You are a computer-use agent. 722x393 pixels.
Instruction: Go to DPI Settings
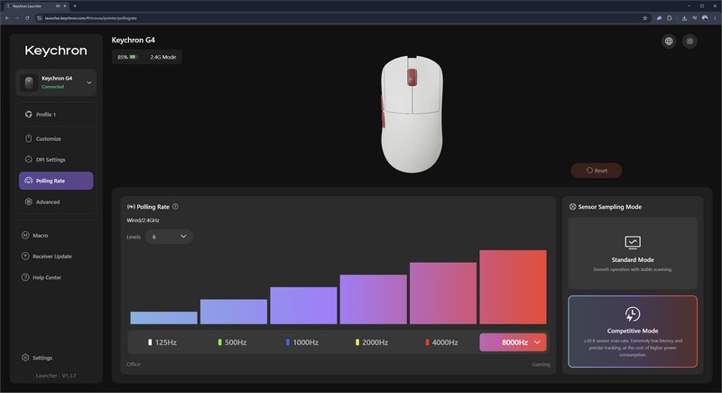[x=56, y=160]
